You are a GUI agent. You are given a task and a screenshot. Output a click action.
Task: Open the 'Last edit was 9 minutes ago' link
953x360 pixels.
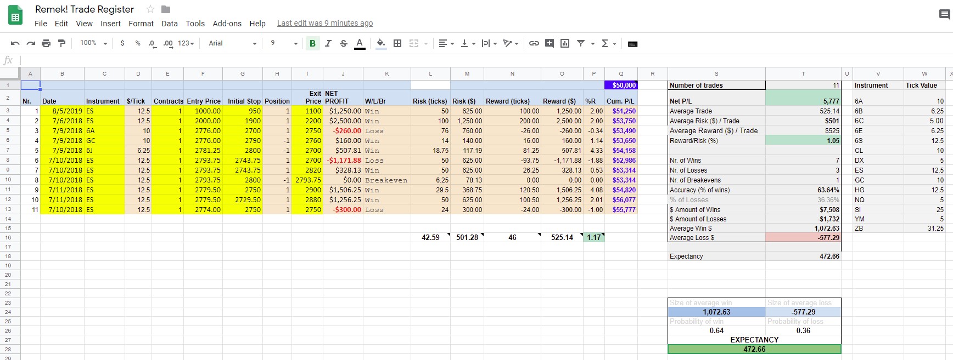click(x=325, y=23)
